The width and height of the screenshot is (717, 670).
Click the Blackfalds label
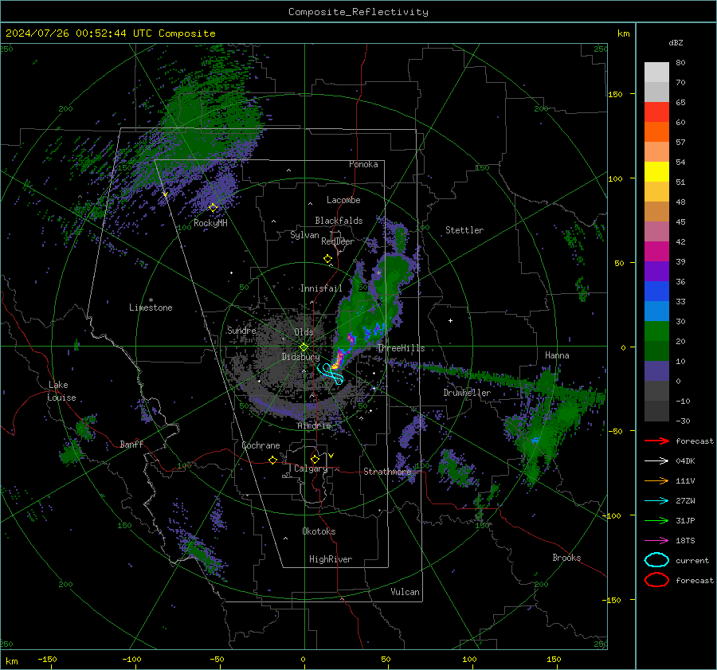pyautogui.click(x=339, y=221)
